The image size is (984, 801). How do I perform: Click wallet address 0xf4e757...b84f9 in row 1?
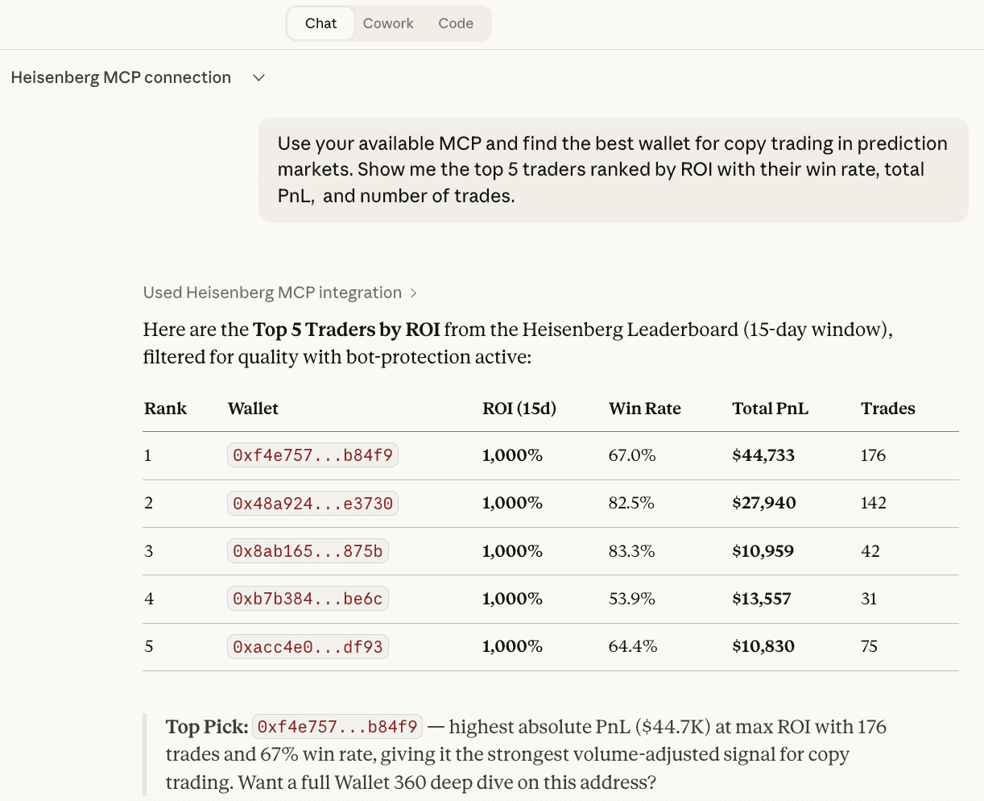(x=312, y=454)
